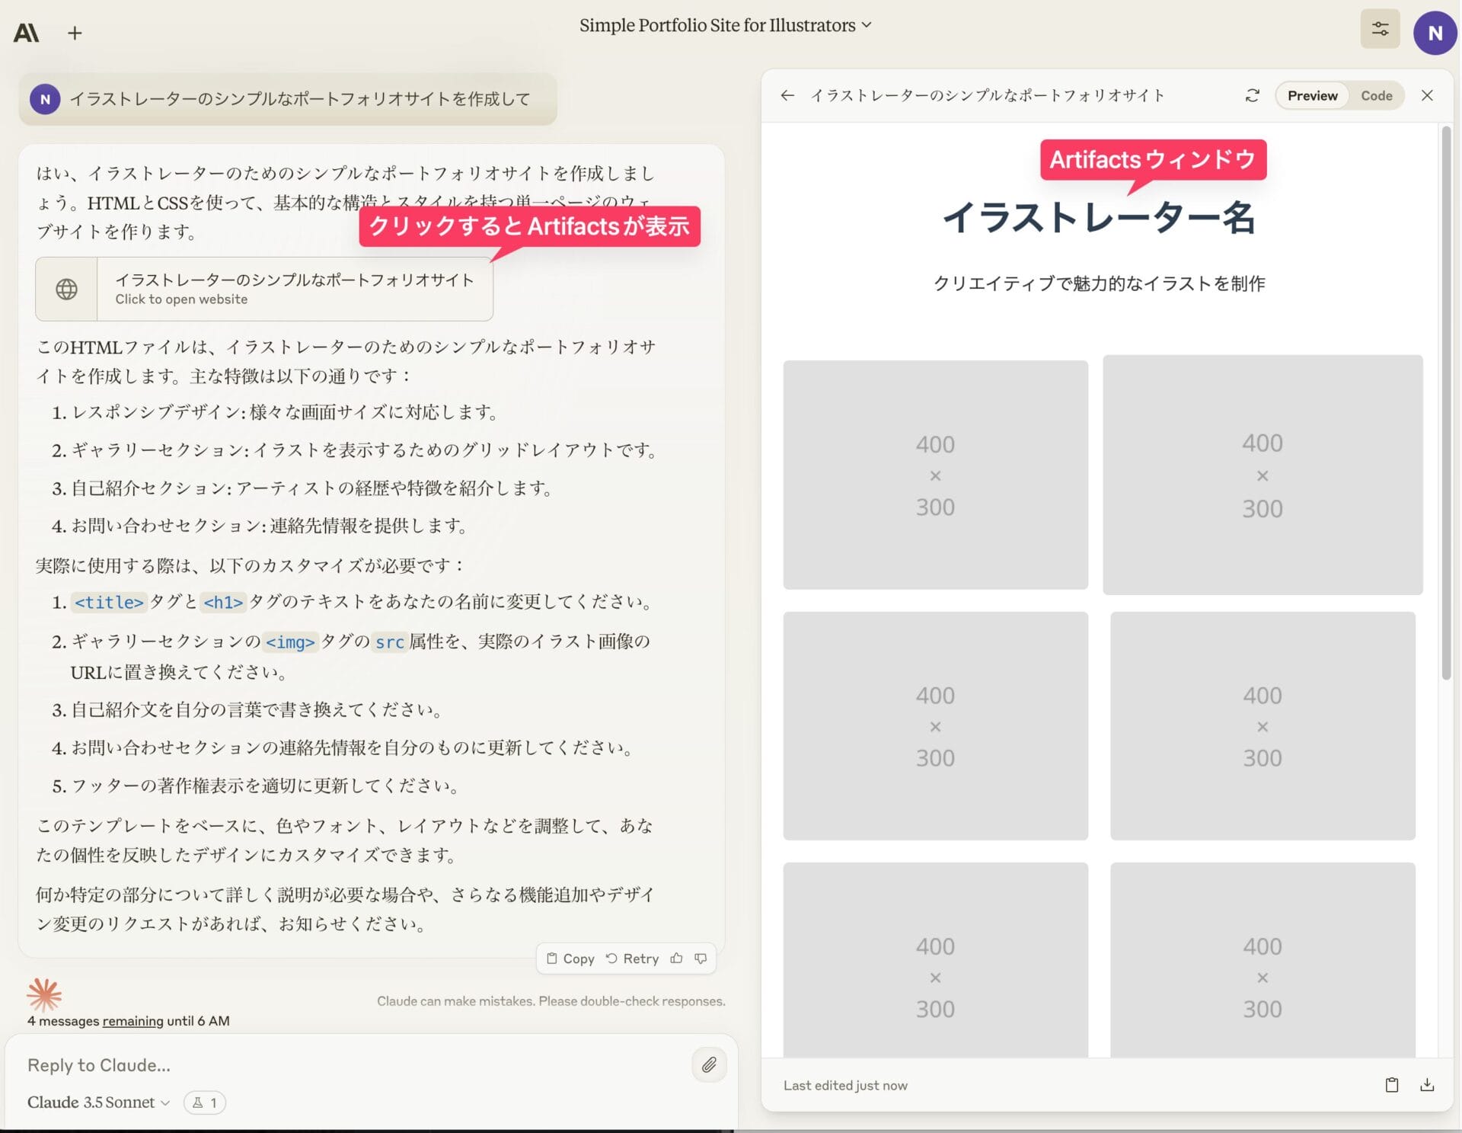
Task: Download the artifact file
Action: pyautogui.click(x=1427, y=1085)
